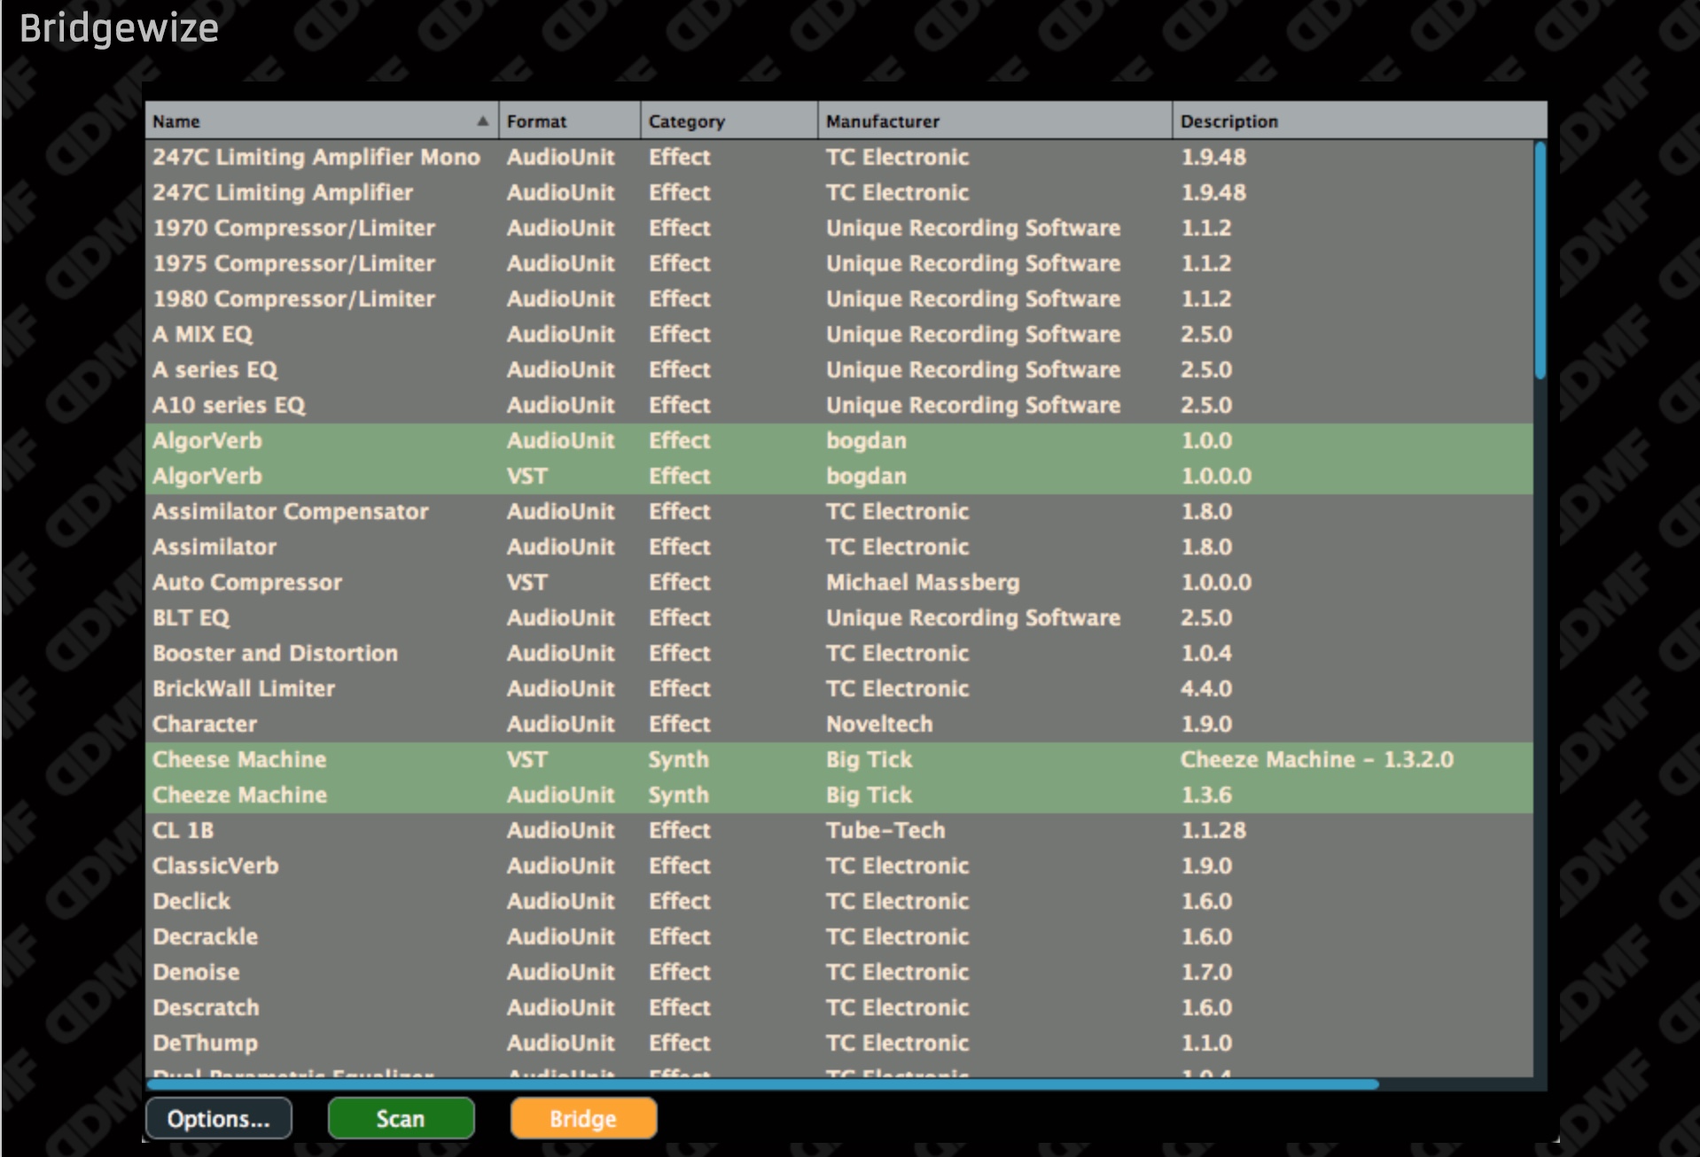The height and width of the screenshot is (1157, 1700).
Task: Click version 4.4.0 of BrickWall Limiter
Action: click(x=1206, y=688)
